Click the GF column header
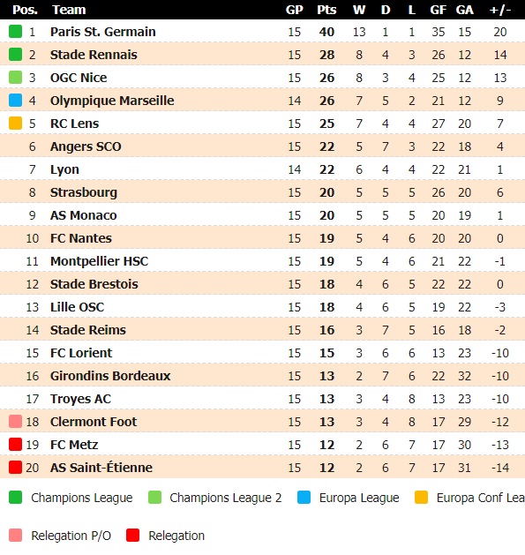The image size is (525, 555). [438, 10]
